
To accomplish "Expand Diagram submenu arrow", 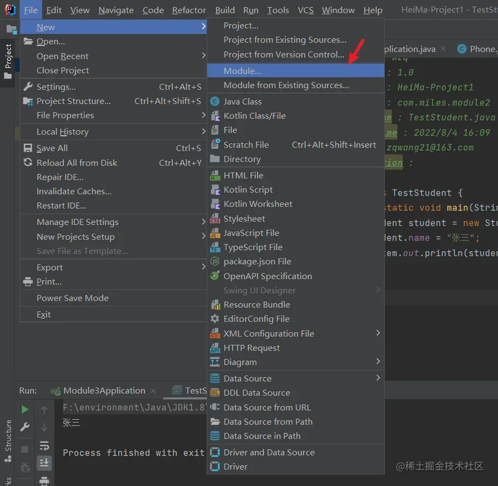I will pyautogui.click(x=378, y=361).
